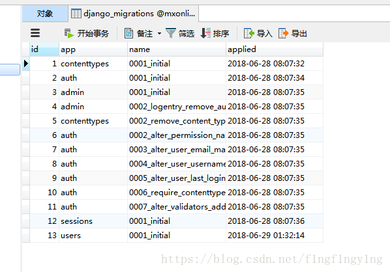Click the auth app cell in row 10
Screen dimensions: 390x272
tap(93, 193)
